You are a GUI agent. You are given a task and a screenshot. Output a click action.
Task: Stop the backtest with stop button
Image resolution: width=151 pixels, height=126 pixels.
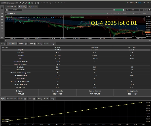pos(145,10)
